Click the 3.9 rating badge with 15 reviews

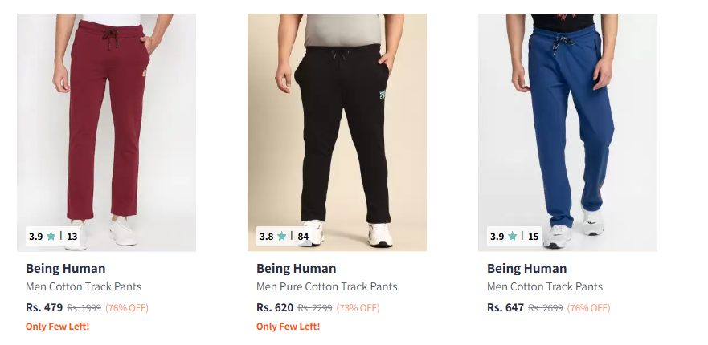(515, 237)
